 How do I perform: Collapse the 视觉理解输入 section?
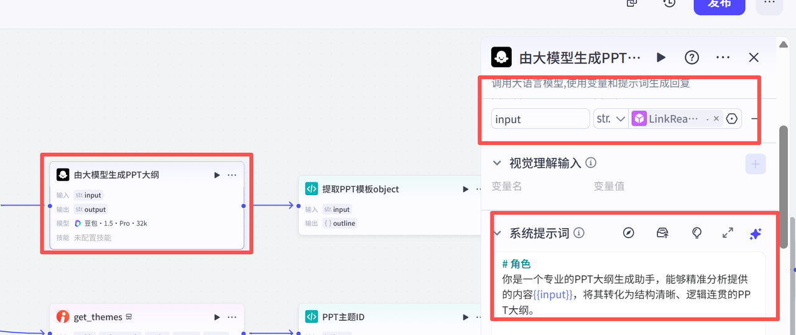497,163
